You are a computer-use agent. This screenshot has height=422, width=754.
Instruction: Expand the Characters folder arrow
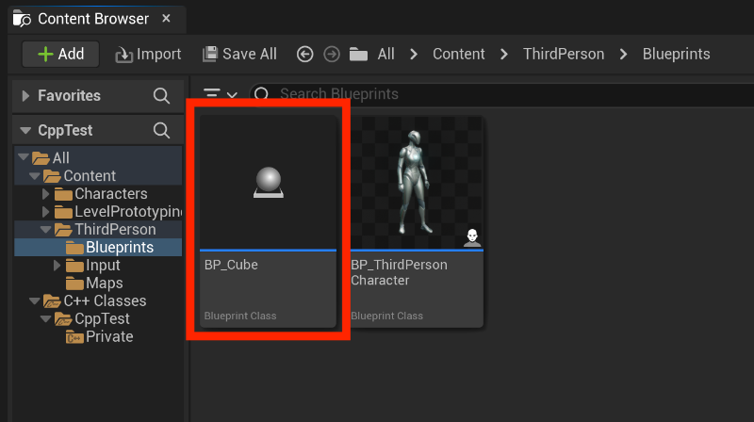[x=45, y=194]
